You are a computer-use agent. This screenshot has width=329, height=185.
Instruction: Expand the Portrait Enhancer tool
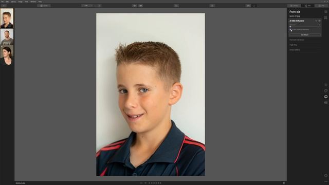click(297, 40)
